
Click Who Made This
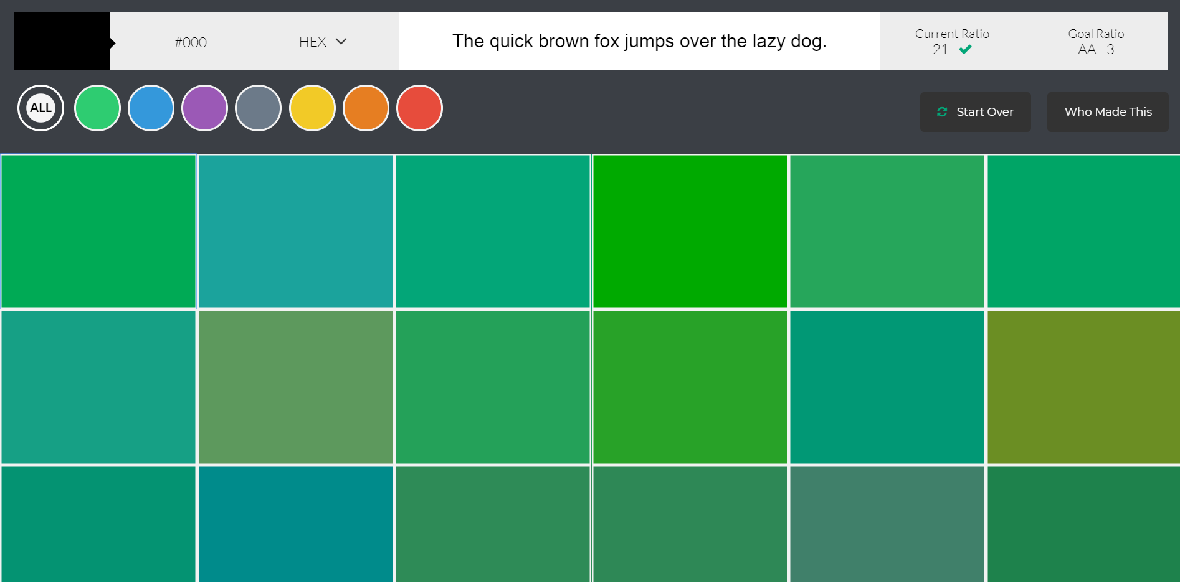[1108, 111]
